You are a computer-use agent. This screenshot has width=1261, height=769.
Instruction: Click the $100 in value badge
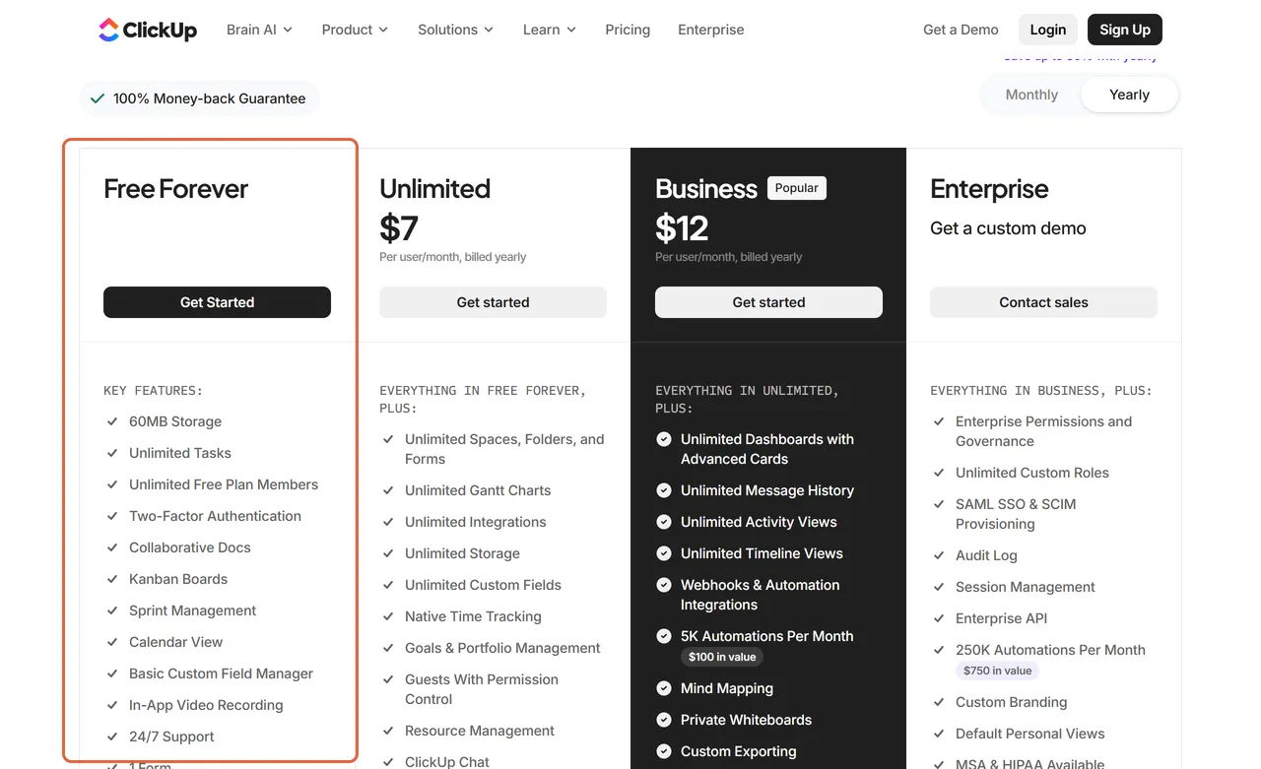click(722, 657)
